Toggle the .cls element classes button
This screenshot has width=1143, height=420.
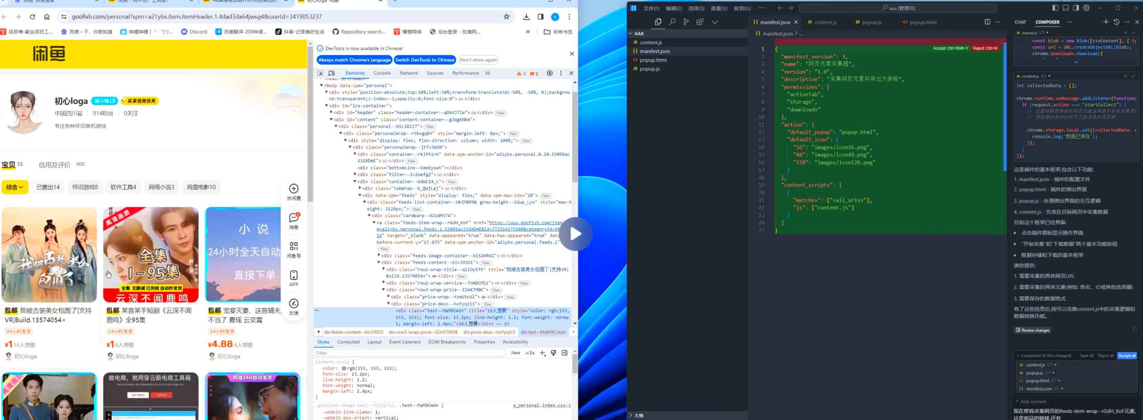click(530, 353)
